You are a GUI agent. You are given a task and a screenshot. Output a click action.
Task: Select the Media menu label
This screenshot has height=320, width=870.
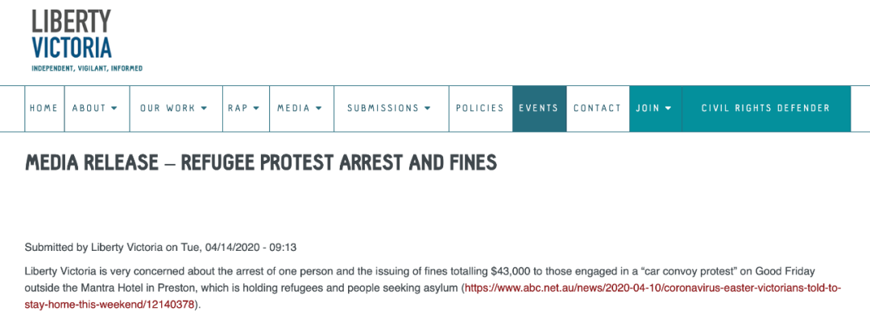click(x=293, y=109)
